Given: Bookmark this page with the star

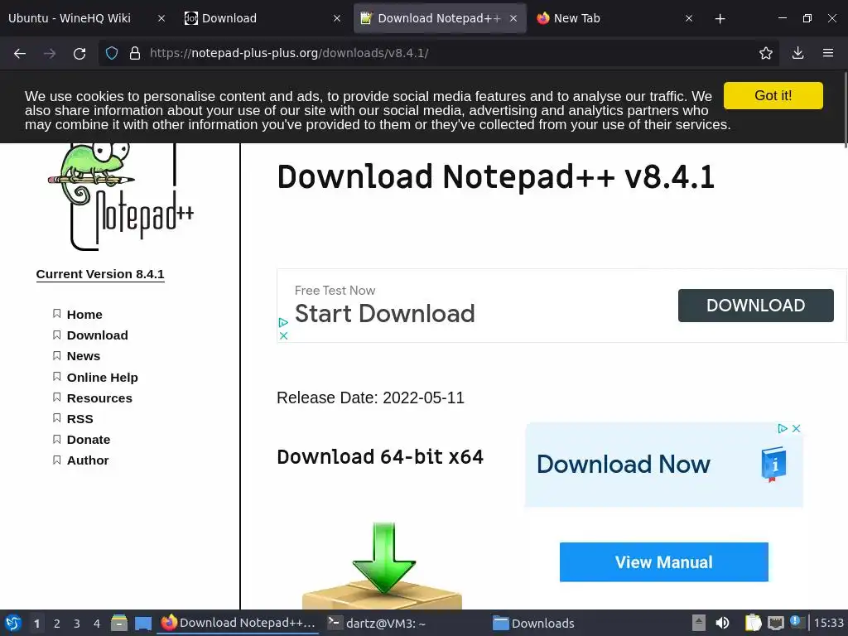Looking at the screenshot, I should coord(766,53).
